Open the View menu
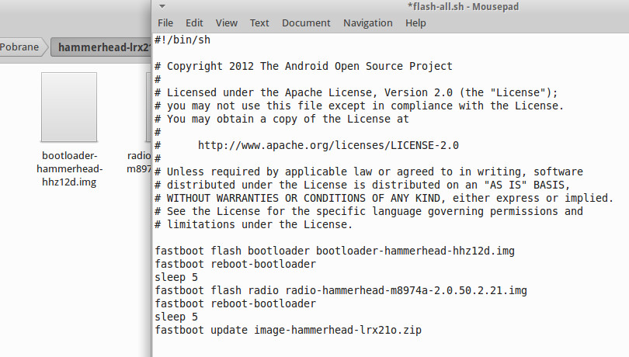Screen dimensions: 629x357 [226, 23]
